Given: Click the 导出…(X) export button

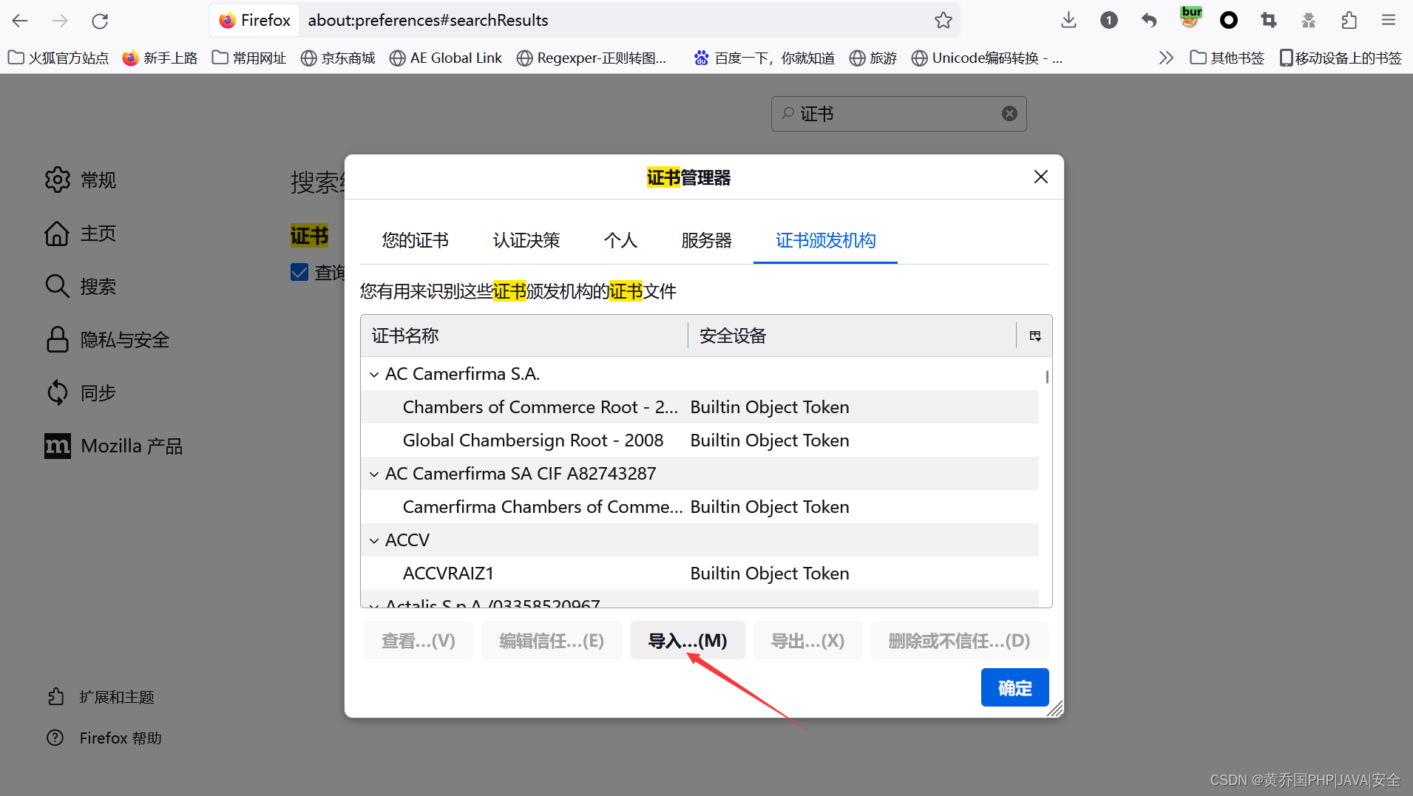Looking at the screenshot, I should 807,641.
